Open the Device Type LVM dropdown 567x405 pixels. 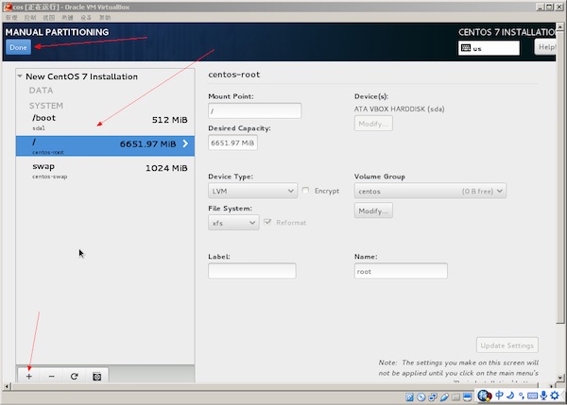(x=252, y=191)
